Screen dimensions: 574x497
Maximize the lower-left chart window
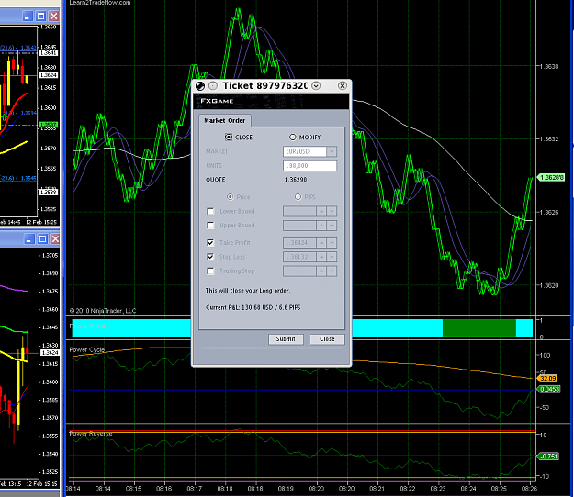coord(42,239)
